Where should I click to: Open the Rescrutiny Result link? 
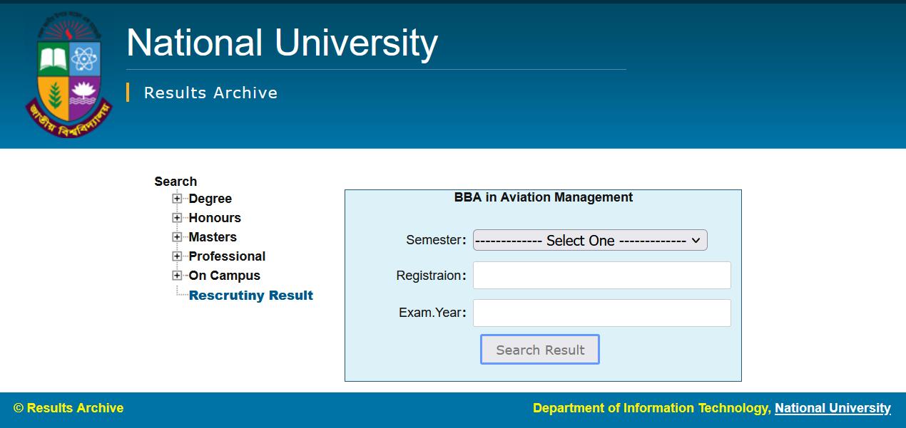coord(251,296)
